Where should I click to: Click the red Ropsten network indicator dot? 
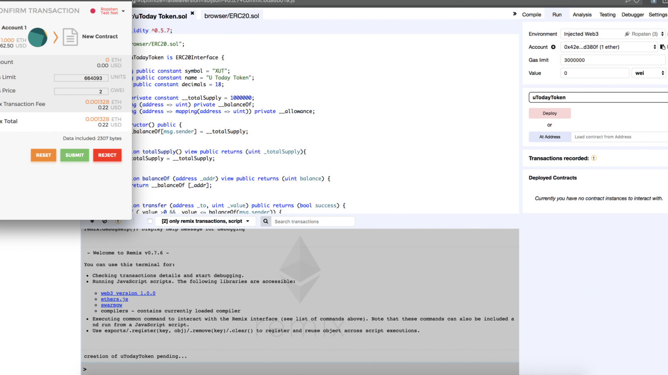pos(93,11)
